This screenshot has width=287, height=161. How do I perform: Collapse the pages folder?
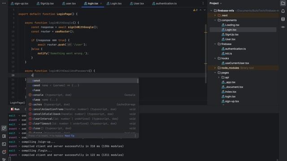coord(215,72)
